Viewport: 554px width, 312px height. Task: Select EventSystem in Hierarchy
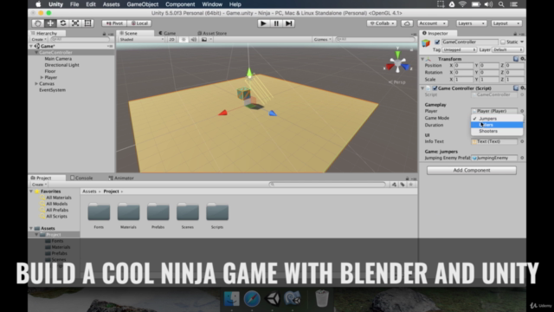52,90
